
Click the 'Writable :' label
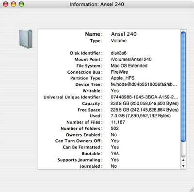[x=93, y=91]
